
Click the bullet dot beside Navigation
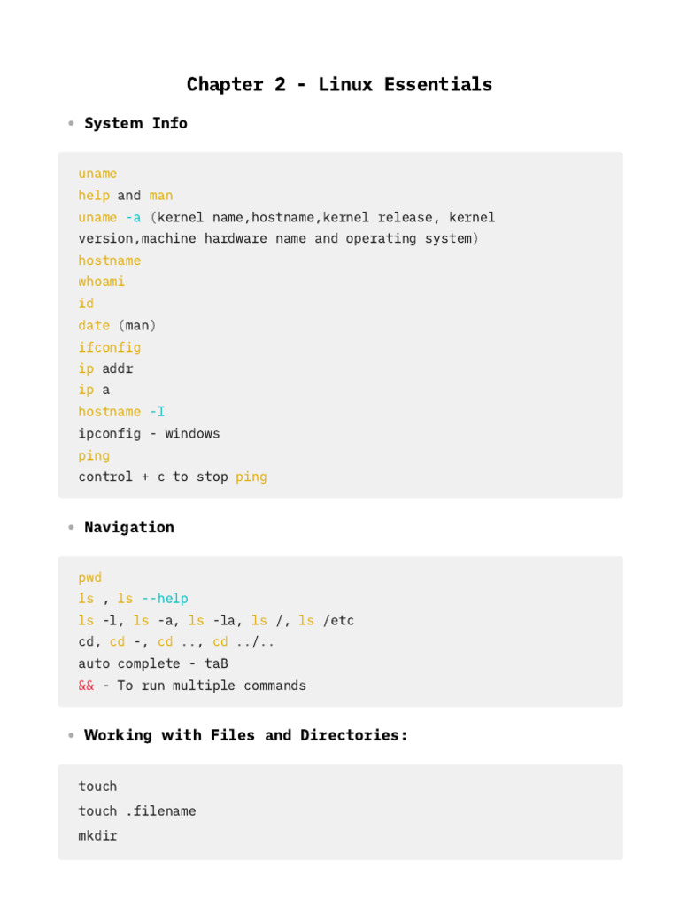tap(71, 527)
